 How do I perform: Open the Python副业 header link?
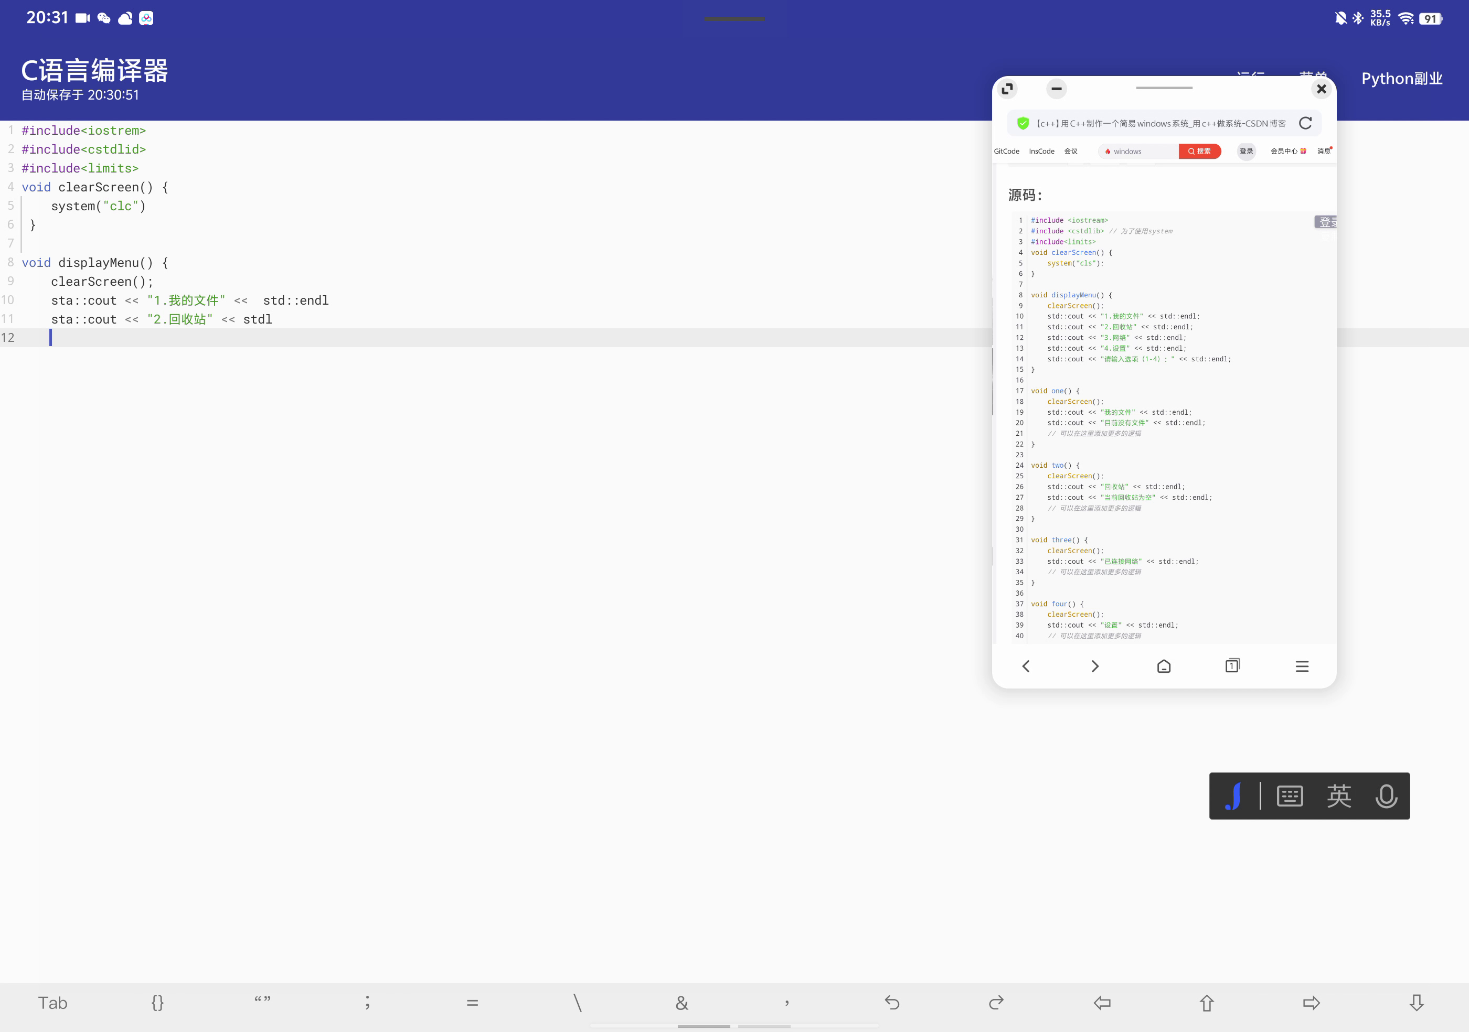click(1401, 79)
